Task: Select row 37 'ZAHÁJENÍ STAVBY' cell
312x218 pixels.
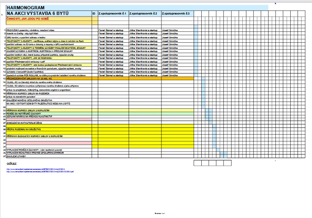Action: pyautogui.click(x=49, y=156)
